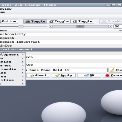Viewport: 122px width, 122px height.
Task: Click the Button button
Action: coord(9,21)
